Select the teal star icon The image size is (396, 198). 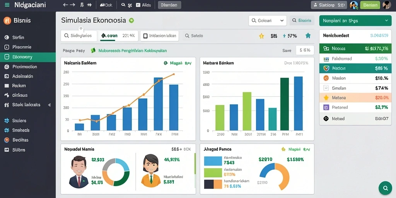(x=308, y=36)
